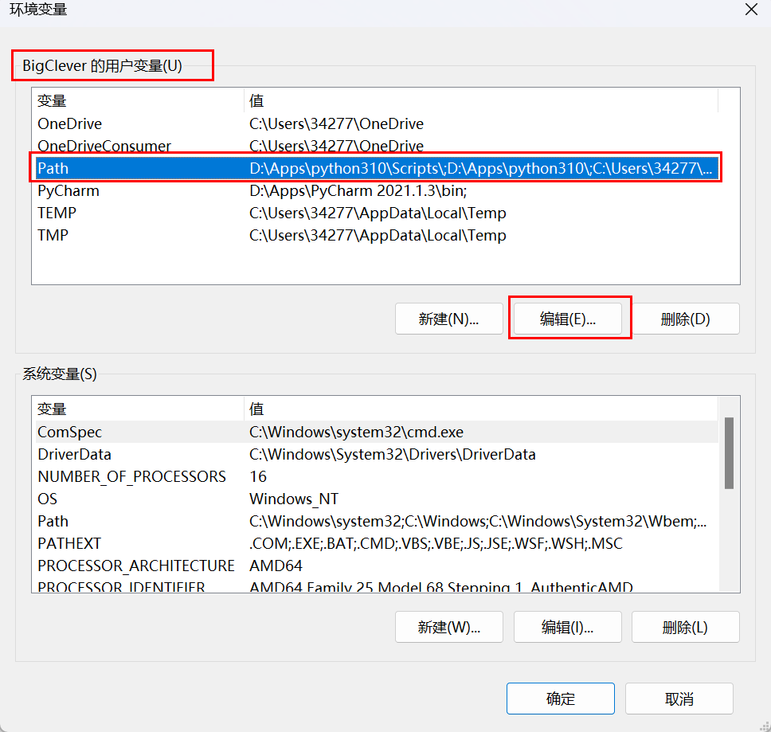Select the TEMP user variable row

click(x=377, y=213)
